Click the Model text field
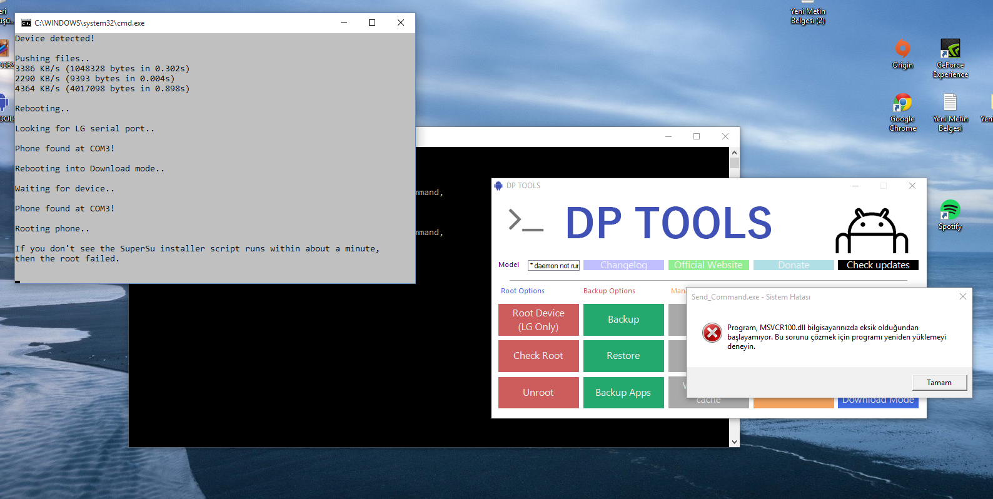 tap(554, 266)
